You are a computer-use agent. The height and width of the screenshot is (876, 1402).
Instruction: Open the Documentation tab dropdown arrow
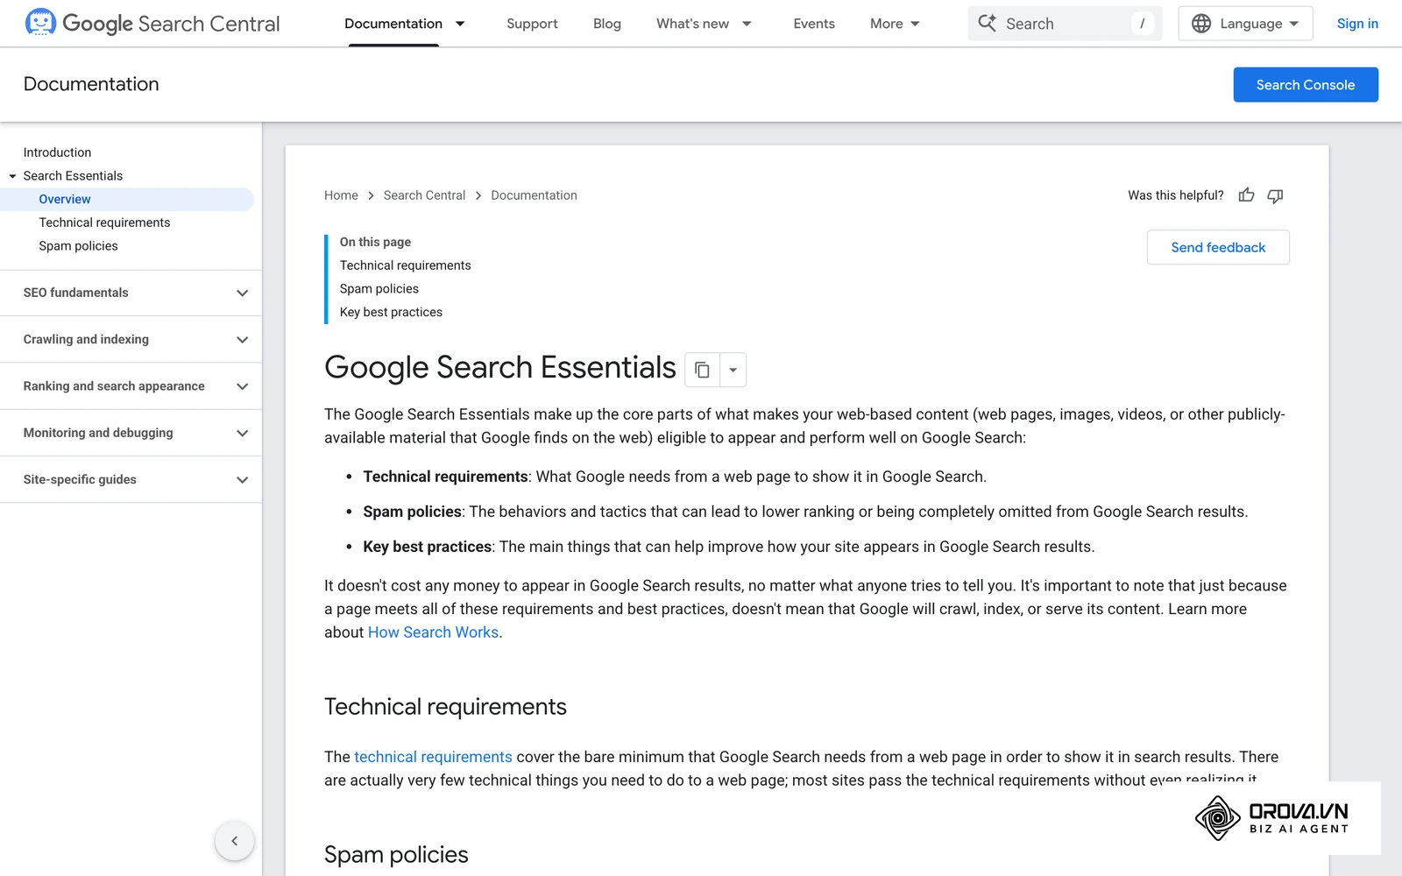point(460,24)
